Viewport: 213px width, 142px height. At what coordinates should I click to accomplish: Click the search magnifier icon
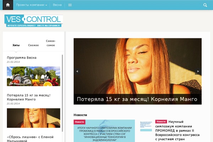205,5
